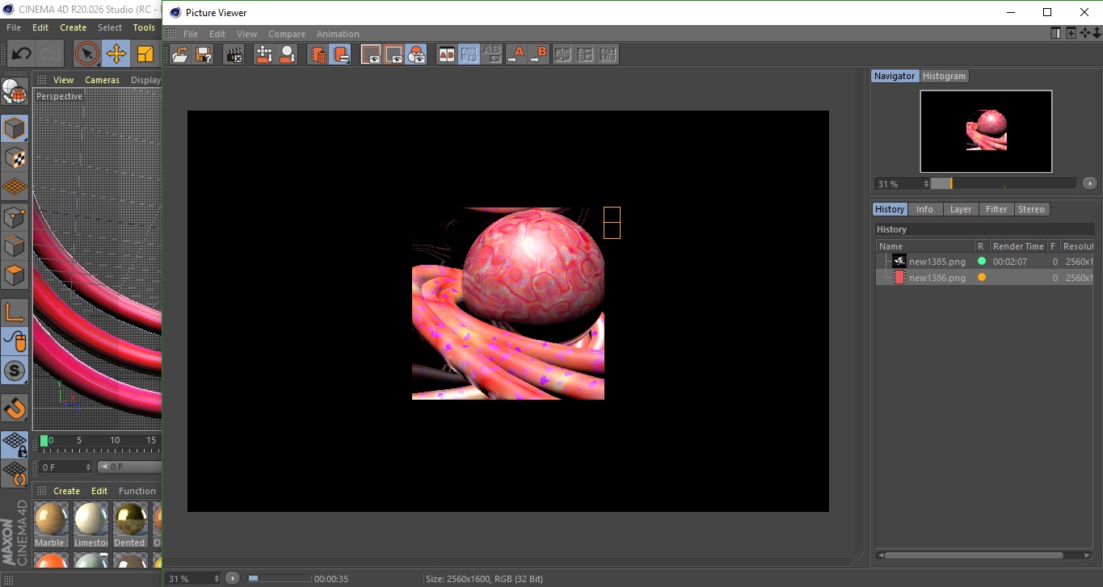Image resolution: width=1103 pixels, height=587 pixels.
Task: Set image as A with arrow-A icon
Action: click(x=516, y=54)
